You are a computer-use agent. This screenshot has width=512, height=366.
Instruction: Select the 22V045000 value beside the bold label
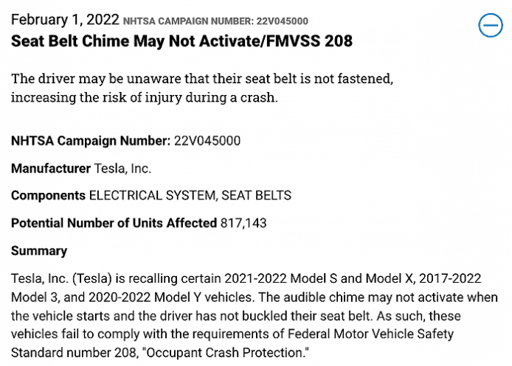point(207,140)
